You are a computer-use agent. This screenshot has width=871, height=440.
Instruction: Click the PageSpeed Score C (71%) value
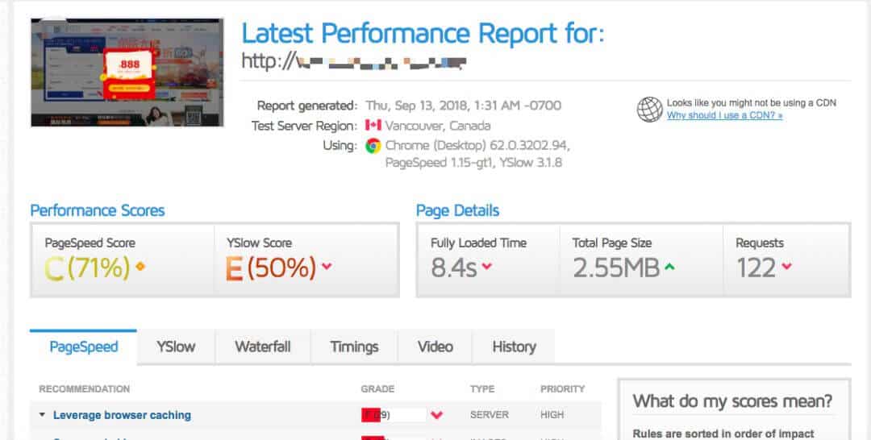click(x=87, y=268)
